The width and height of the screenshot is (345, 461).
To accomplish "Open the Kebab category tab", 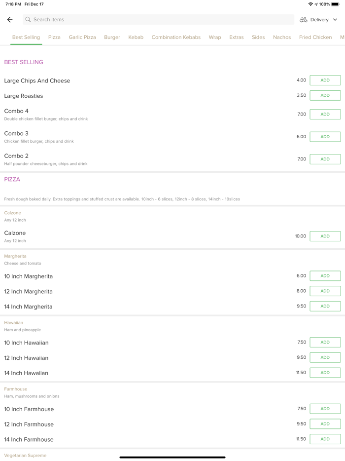I will click(x=136, y=37).
